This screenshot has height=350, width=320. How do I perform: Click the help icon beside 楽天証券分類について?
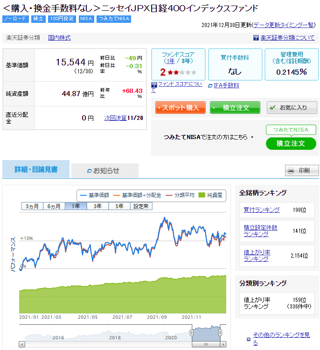(x=256, y=38)
